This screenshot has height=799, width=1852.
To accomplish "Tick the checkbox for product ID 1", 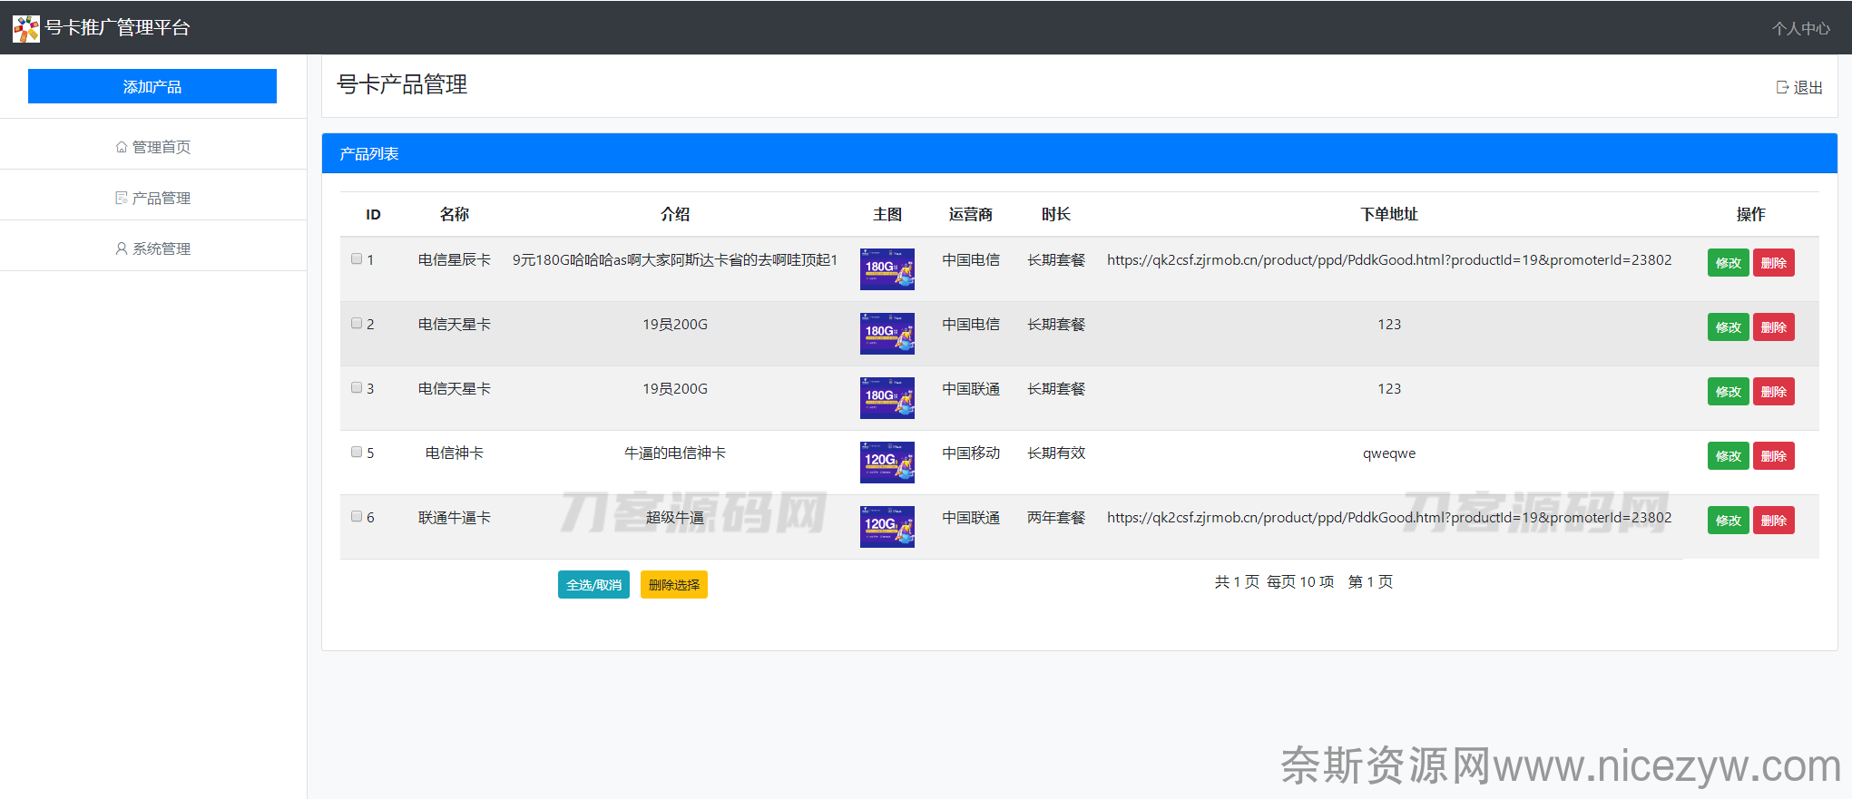I will 357,258.
